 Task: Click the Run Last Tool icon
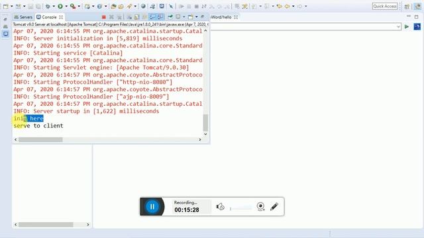pos(73,6)
